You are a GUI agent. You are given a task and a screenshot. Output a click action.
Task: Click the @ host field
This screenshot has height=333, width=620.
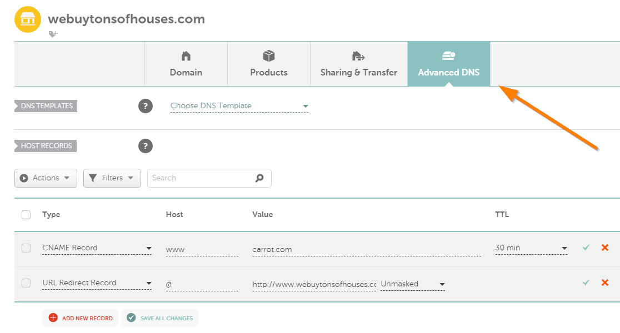click(202, 284)
